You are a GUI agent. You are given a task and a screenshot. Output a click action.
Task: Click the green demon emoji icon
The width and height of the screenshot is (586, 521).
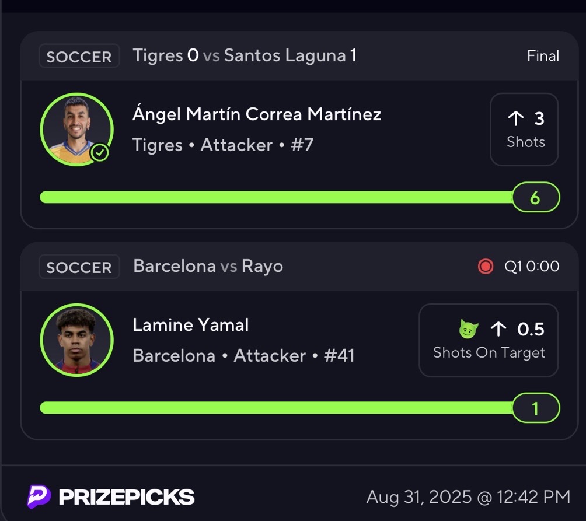coord(468,330)
